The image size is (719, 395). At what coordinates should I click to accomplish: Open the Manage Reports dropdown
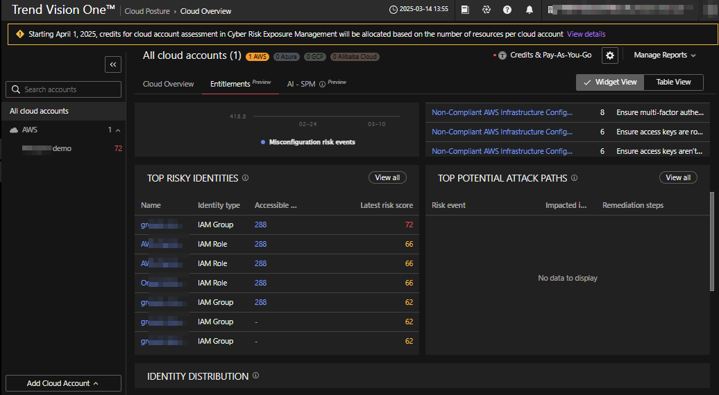pyautogui.click(x=665, y=55)
